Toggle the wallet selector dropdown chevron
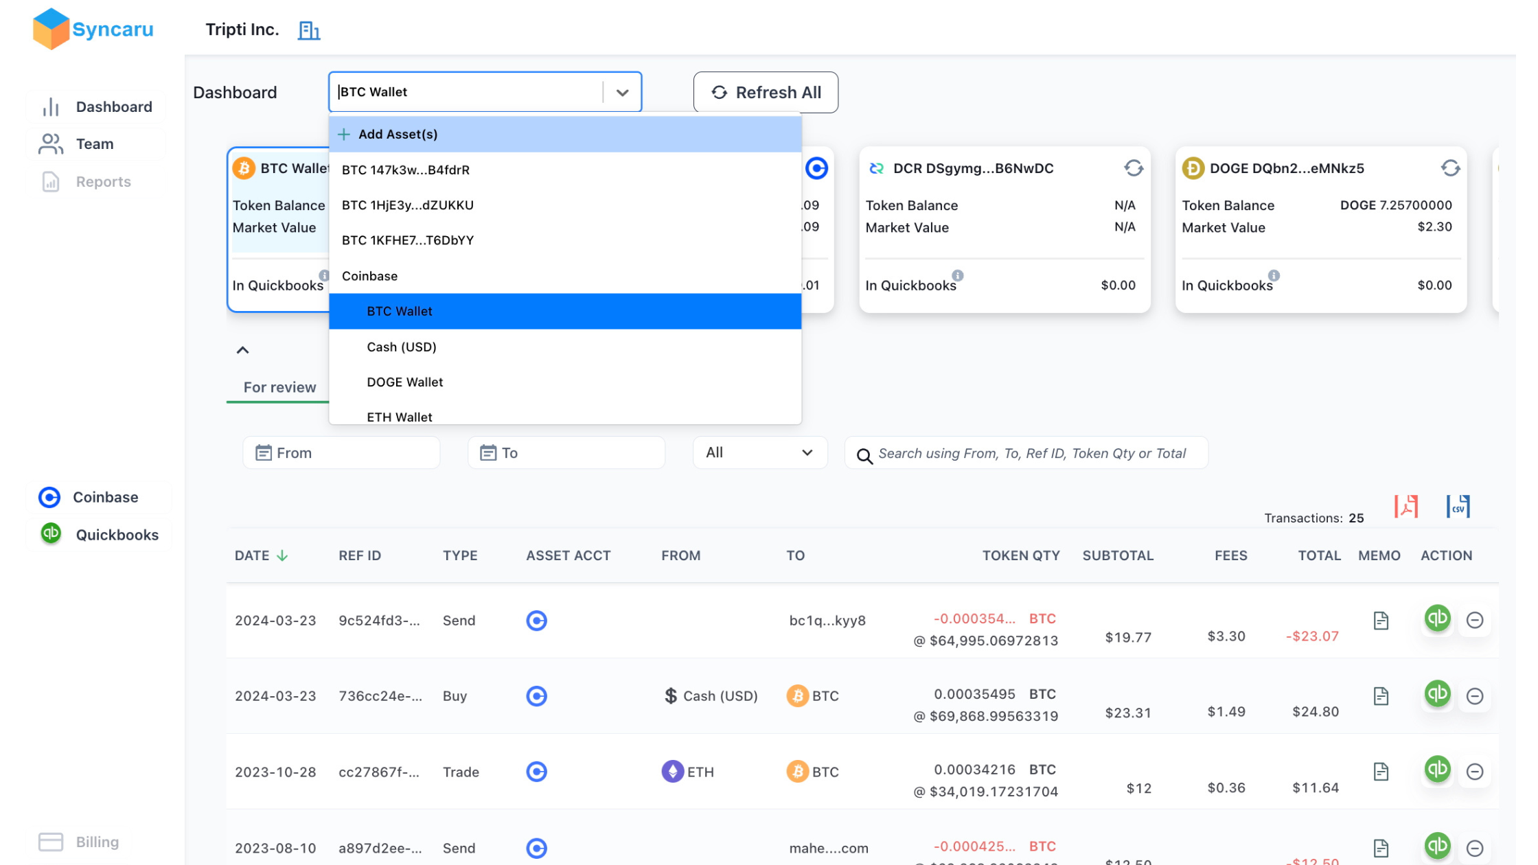1538x865 pixels. coord(622,93)
